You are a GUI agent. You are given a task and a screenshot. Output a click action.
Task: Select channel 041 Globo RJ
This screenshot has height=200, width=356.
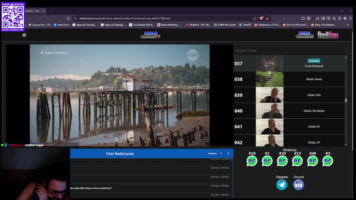tap(289, 127)
